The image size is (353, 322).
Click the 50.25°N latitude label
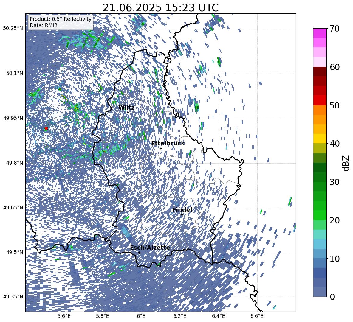point(13,29)
